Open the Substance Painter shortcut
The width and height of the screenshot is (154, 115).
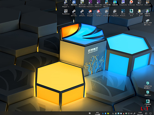point(98,13)
